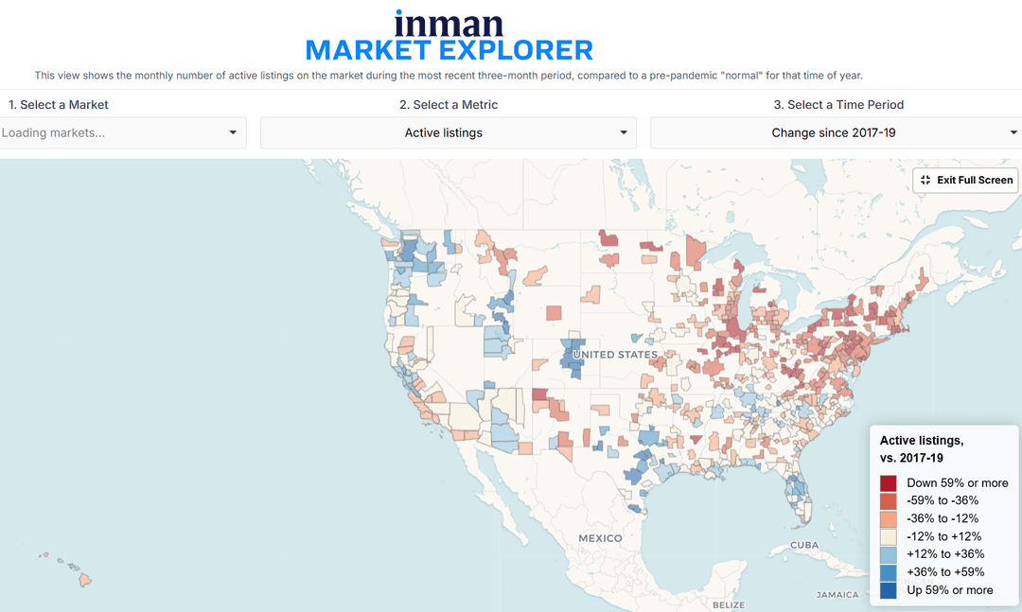Open the Loading markets dropdown
1022x612 pixels.
pyautogui.click(x=122, y=133)
